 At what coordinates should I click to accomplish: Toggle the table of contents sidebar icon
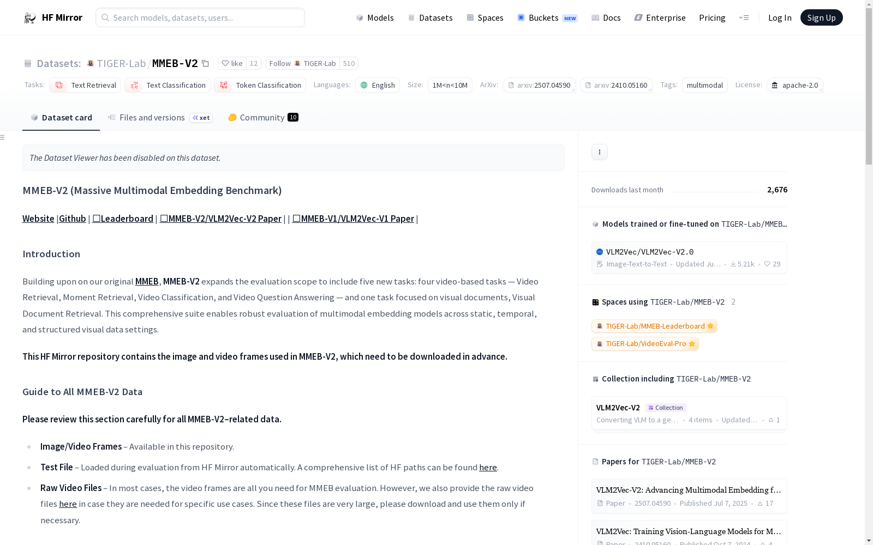[3, 137]
